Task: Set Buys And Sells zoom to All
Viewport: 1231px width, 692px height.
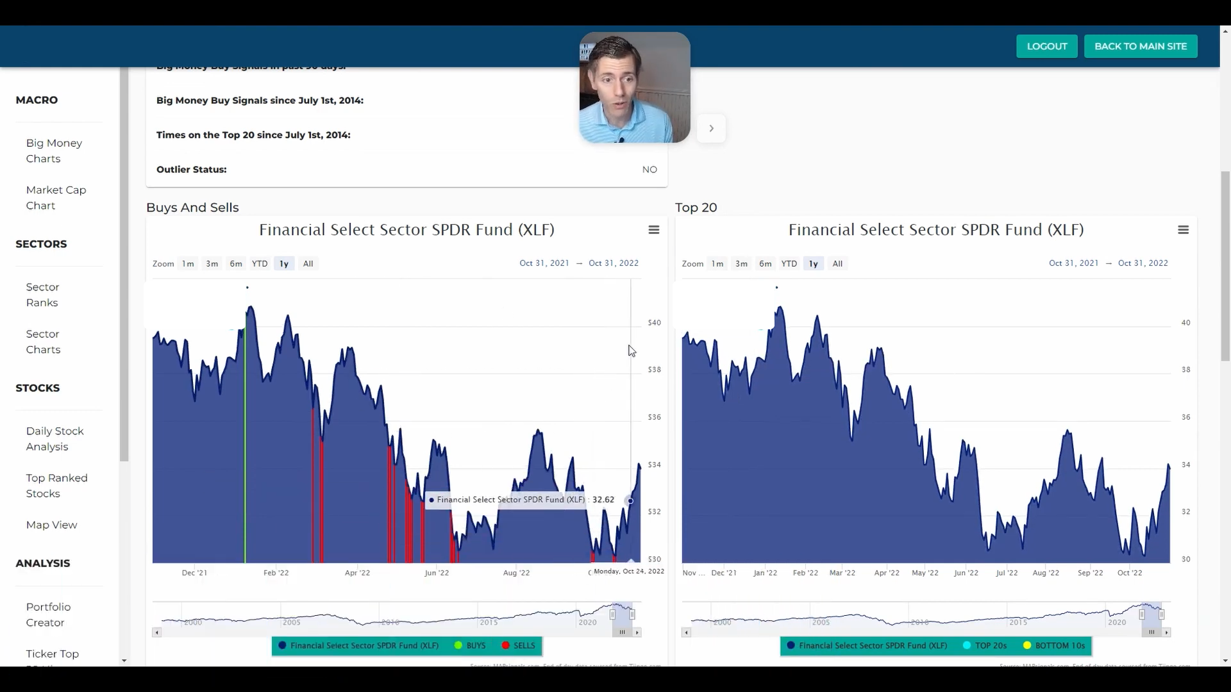Action: pyautogui.click(x=308, y=263)
